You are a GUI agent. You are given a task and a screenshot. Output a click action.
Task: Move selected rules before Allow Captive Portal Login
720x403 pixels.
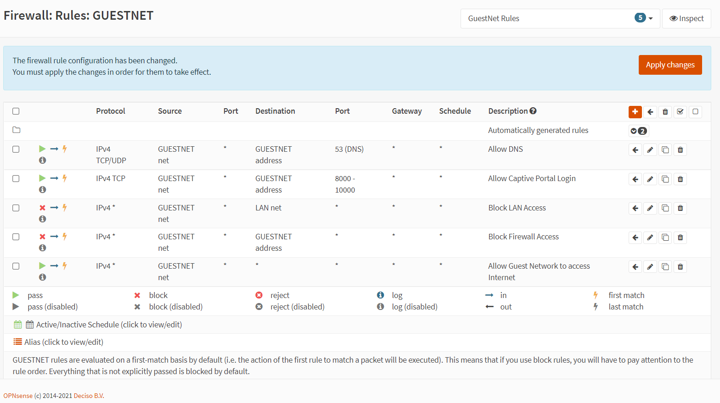tap(635, 179)
